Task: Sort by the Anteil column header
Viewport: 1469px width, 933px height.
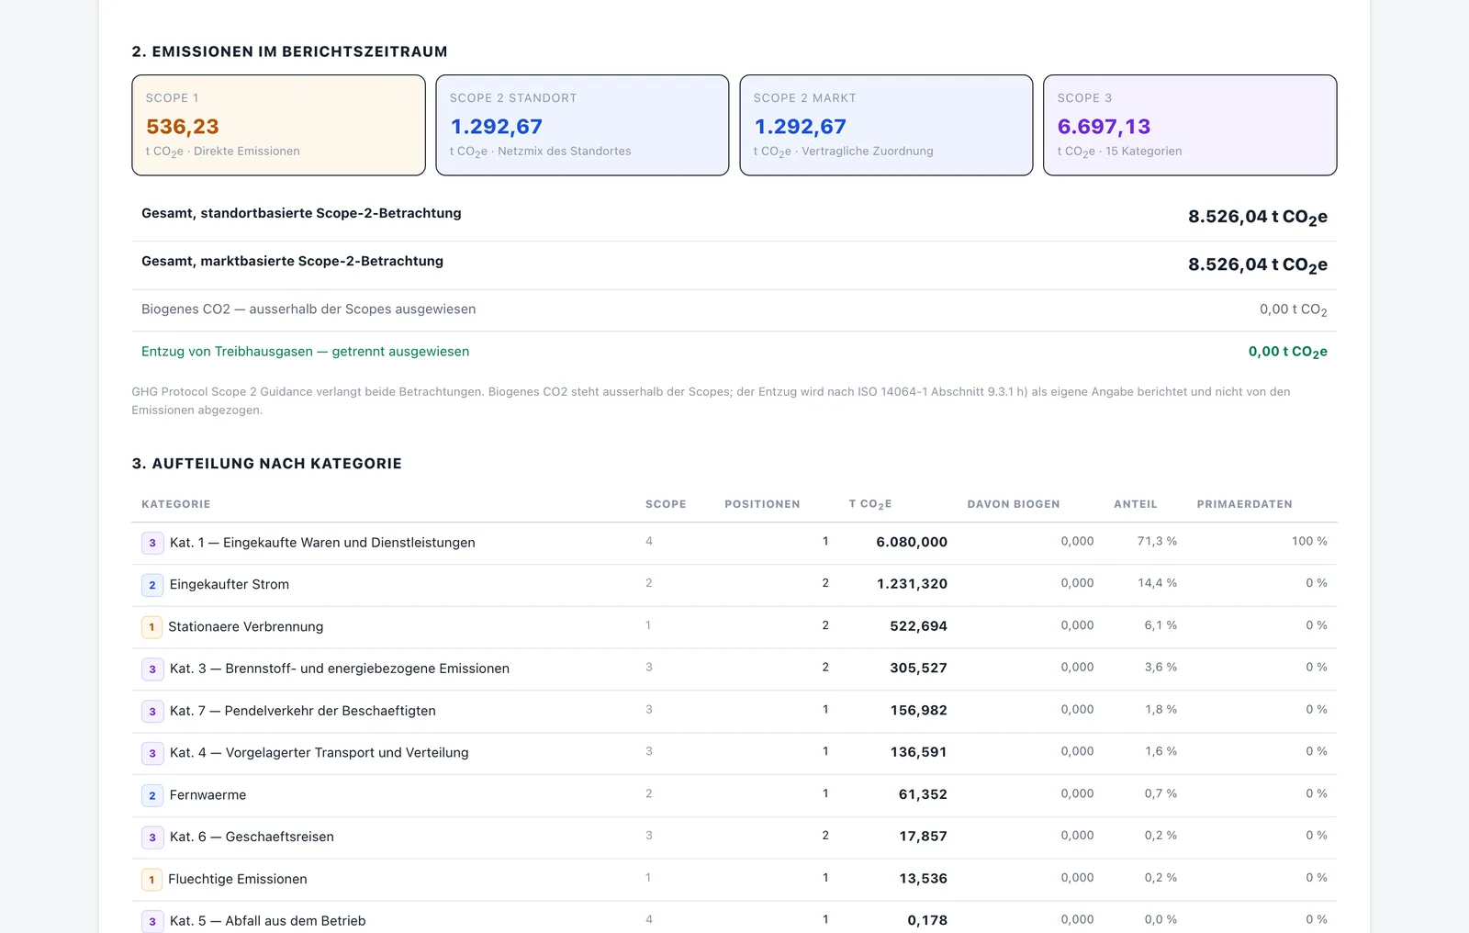Action: pos(1136,504)
